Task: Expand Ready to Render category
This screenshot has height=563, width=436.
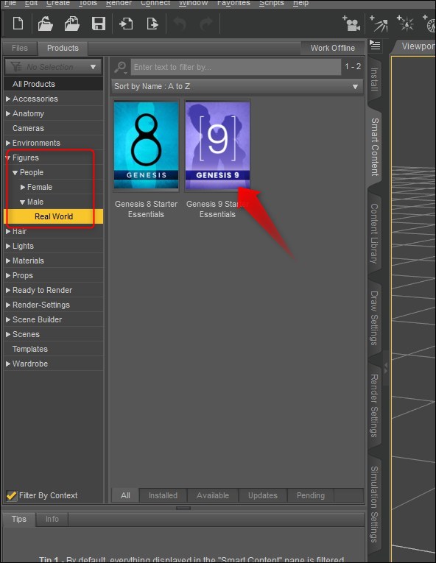Action: click(x=8, y=290)
